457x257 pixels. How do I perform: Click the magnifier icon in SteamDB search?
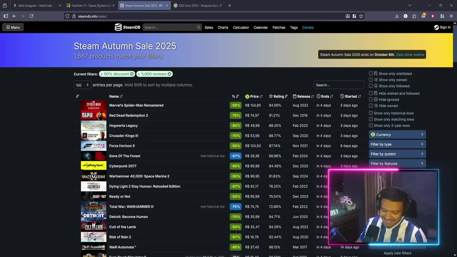click(199, 27)
